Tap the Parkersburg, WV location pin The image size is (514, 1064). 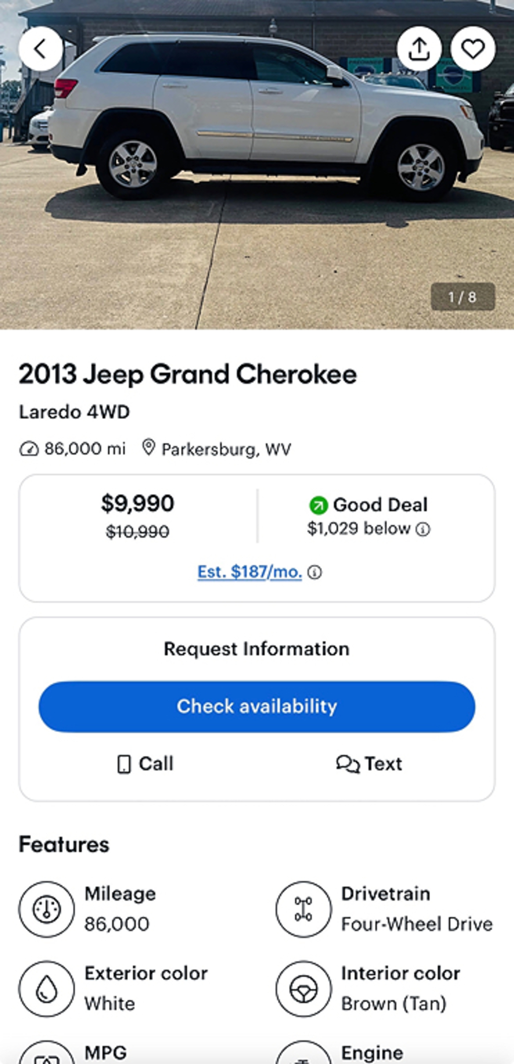(148, 447)
